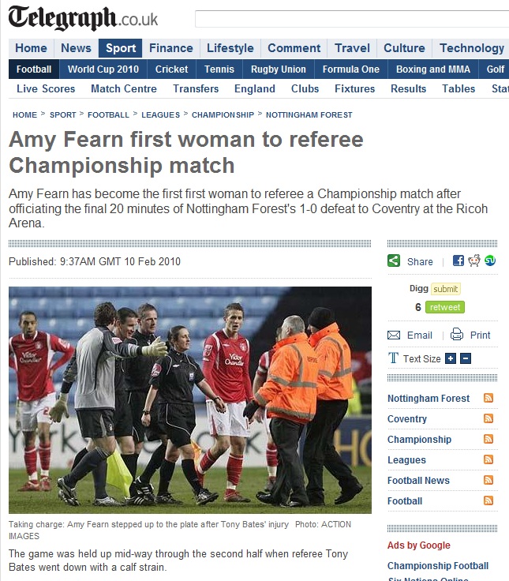Share article via StumbleUpon icon

coord(490,261)
